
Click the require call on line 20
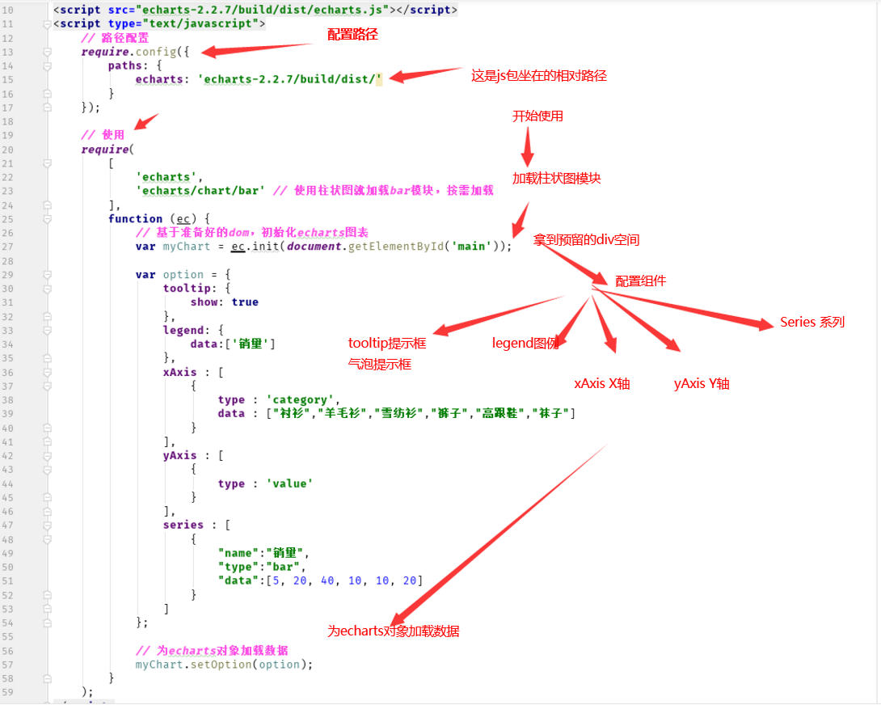tap(104, 150)
